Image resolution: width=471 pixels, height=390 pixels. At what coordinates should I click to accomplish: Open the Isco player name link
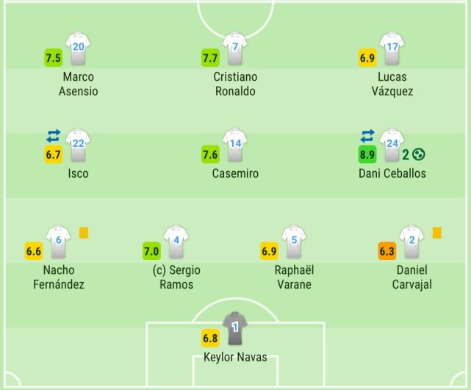pos(78,174)
